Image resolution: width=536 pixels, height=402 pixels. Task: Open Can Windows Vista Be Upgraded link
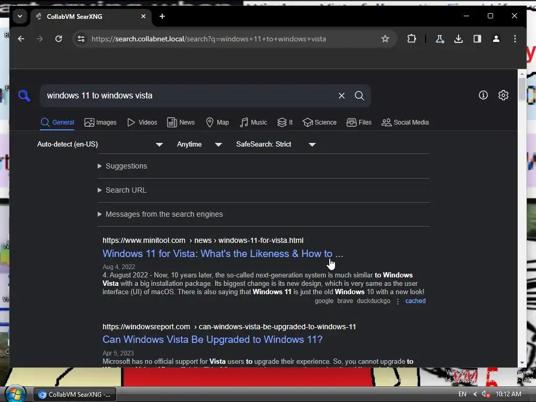click(x=213, y=339)
